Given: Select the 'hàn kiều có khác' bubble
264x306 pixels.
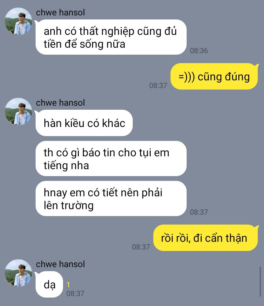Looking at the screenshot, I should pos(84,123).
